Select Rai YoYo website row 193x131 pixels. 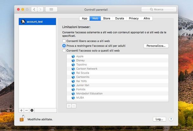point(118,81)
